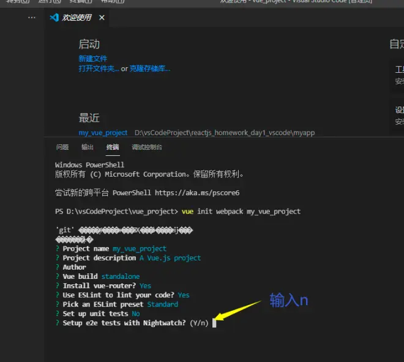The image size is (404, 362).
Task: Click the 新建文件 link
Action: 93,59
